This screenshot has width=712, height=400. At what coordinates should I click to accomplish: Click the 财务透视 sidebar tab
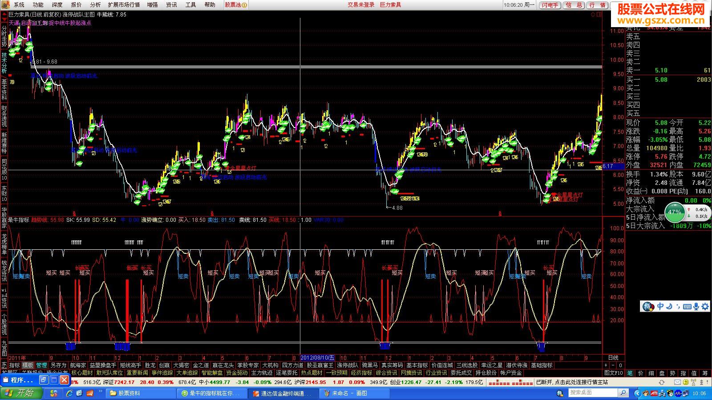(4, 116)
